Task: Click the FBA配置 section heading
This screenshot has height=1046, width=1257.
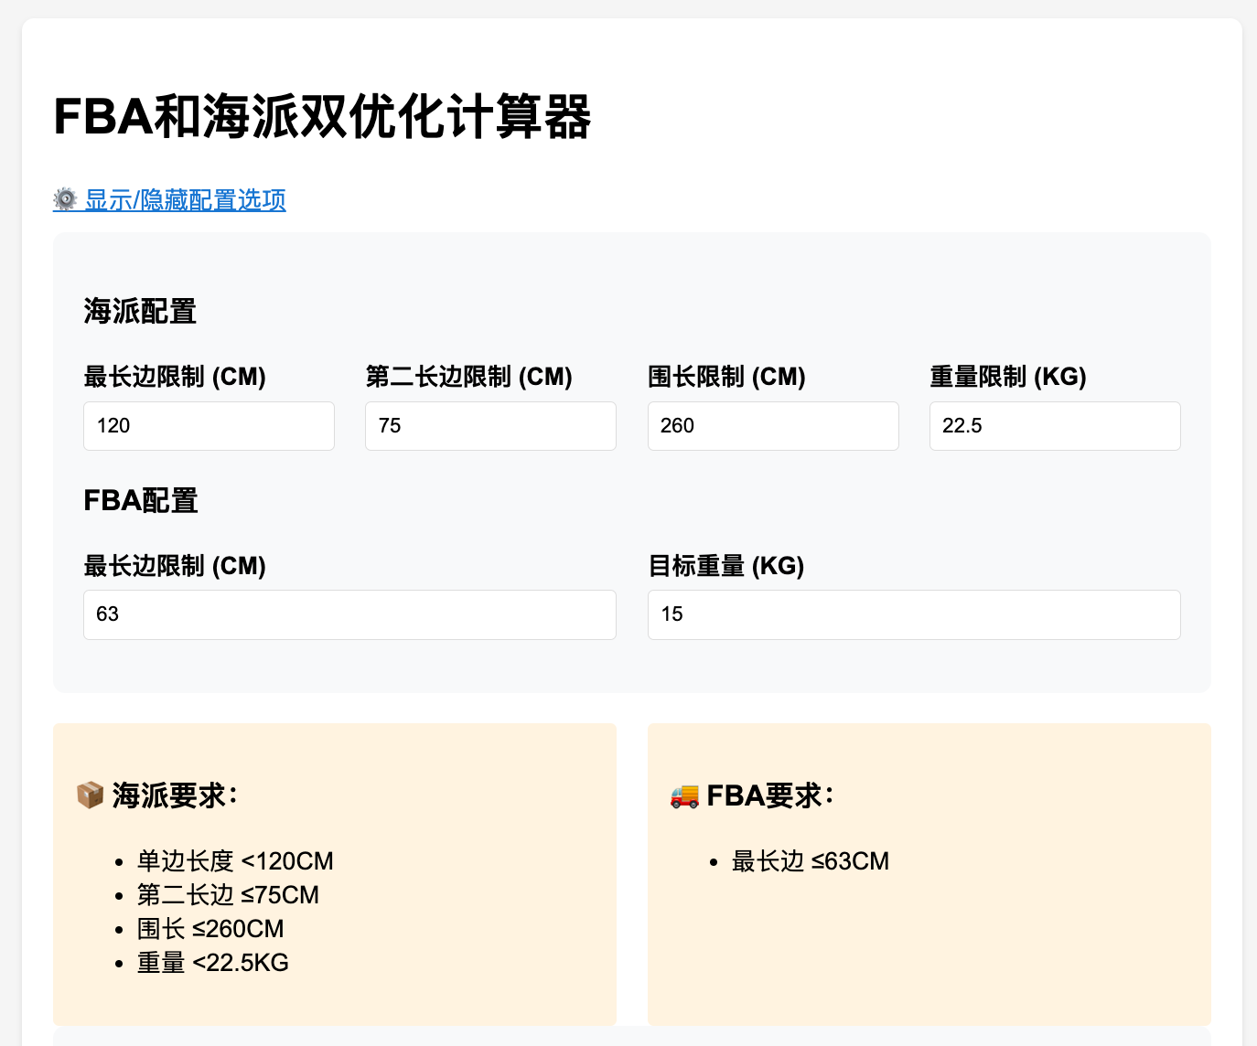Action: pyautogui.click(x=141, y=500)
